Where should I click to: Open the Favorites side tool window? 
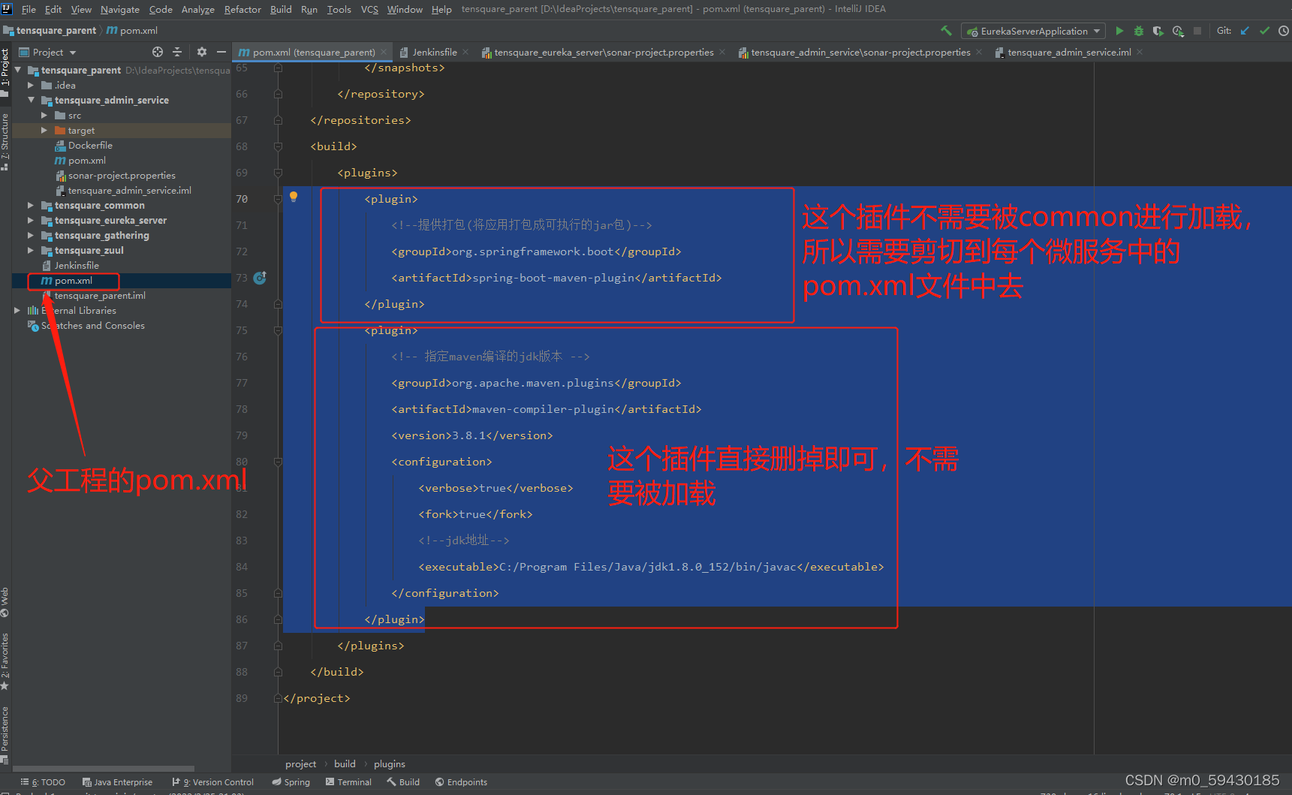click(x=5, y=661)
